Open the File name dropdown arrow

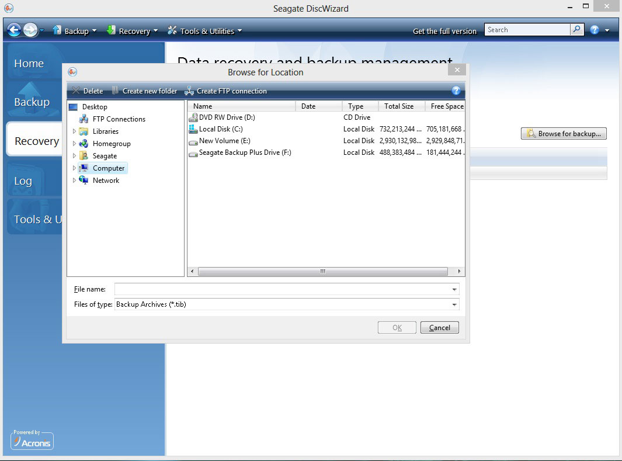coord(454,289)
